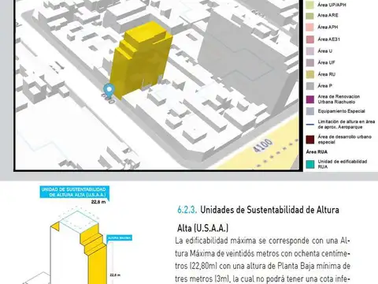This screenshot has width=378, height=284.
Task: Click the '(22,80m)' text in the paragraph
Action: [202, 266]
